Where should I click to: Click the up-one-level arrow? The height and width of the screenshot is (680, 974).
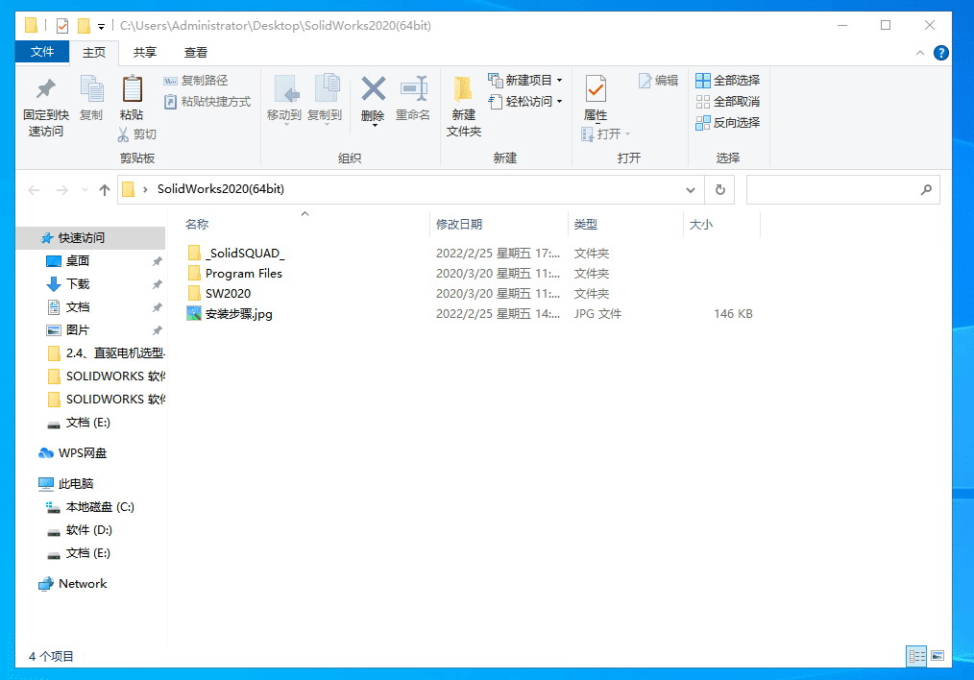(x=105, y=190)
